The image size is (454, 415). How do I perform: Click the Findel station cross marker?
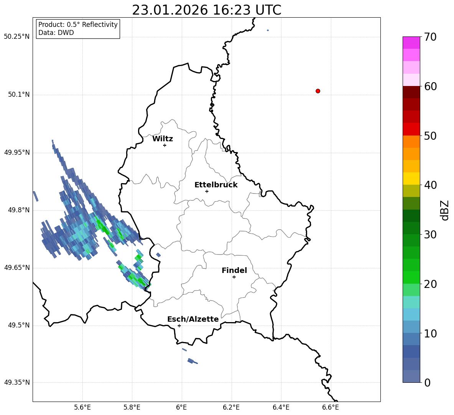pyautogui.click(x=234, y=277)
